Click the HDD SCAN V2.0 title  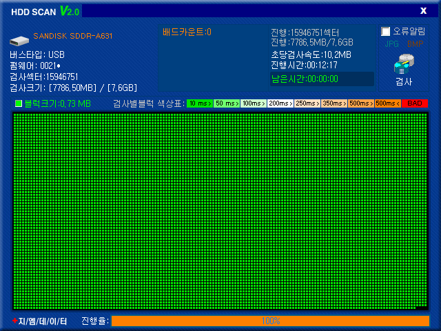pyautogui.click(x=45, y=12)
